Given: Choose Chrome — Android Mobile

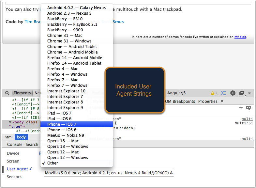Looking at the screenshot, I should pos(76,52).
